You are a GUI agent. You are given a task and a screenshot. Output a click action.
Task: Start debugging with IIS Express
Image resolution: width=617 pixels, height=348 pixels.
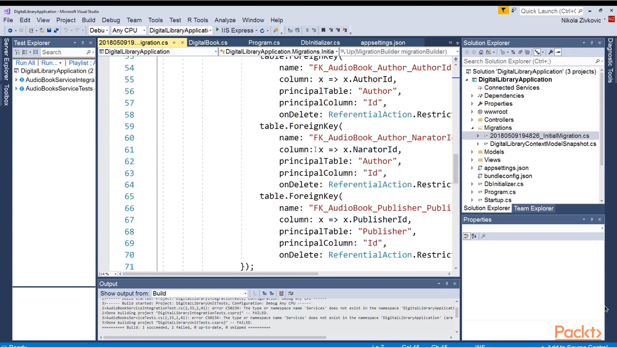236,30
